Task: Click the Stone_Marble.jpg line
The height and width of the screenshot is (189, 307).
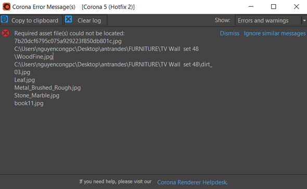Action: click(37, 96)
